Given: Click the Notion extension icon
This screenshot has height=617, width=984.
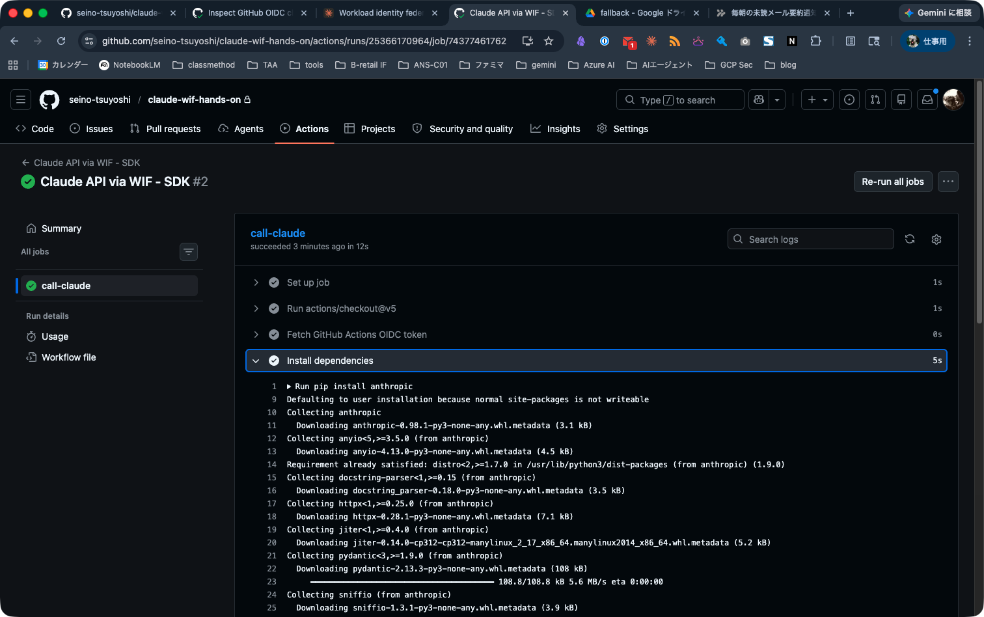Looking at the screenshot, I should point(792,41).
